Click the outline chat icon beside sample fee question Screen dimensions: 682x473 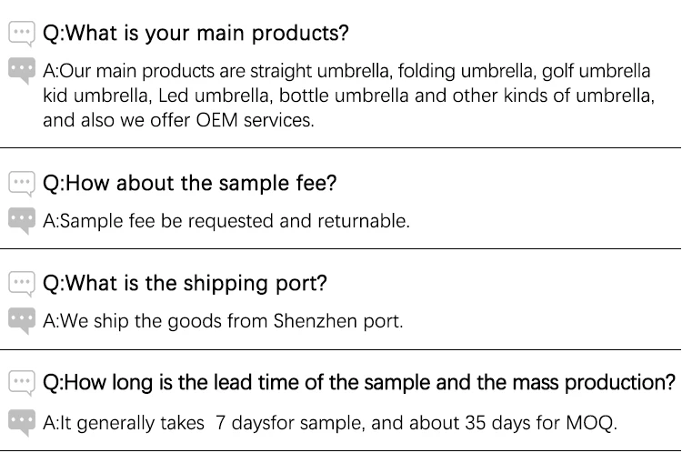point(22,184)
